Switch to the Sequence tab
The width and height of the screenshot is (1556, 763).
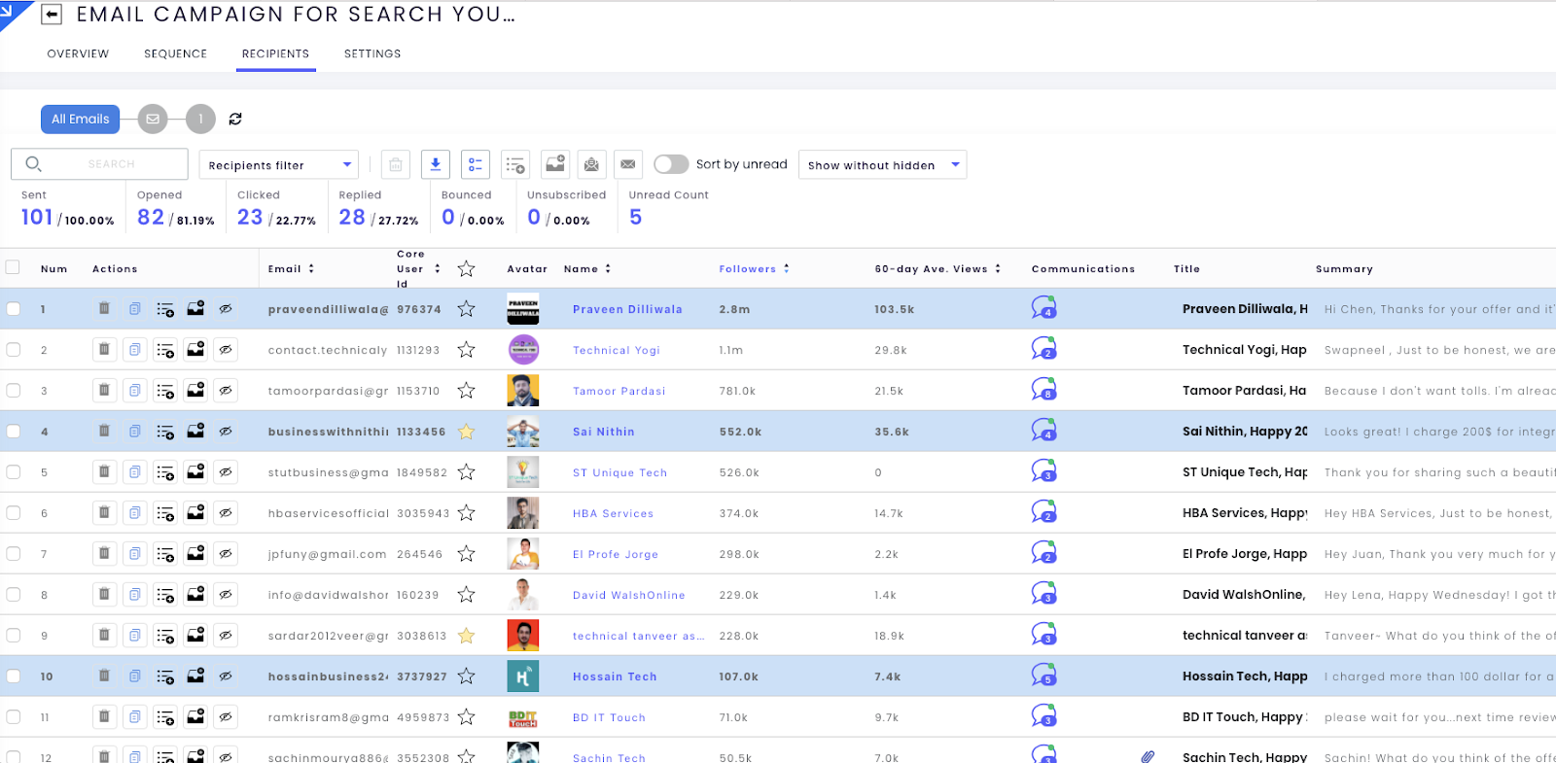click(175, 53)
